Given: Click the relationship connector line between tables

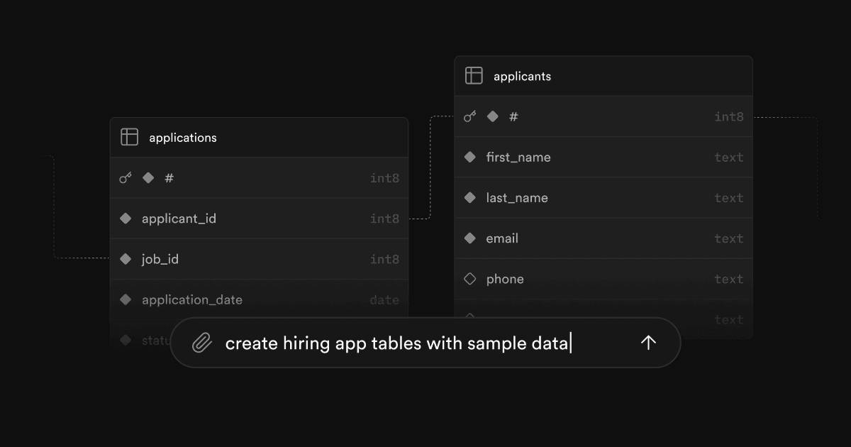Looking at the screenshot, I should pyautogui.click(x=431, y=167).
